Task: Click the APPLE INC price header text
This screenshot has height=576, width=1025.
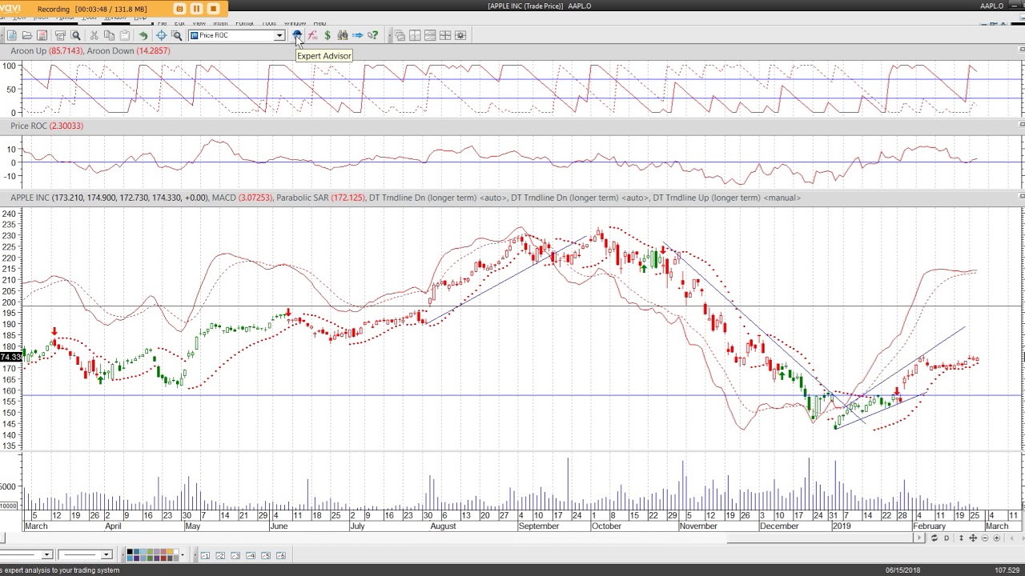Action: coord(110,198)
